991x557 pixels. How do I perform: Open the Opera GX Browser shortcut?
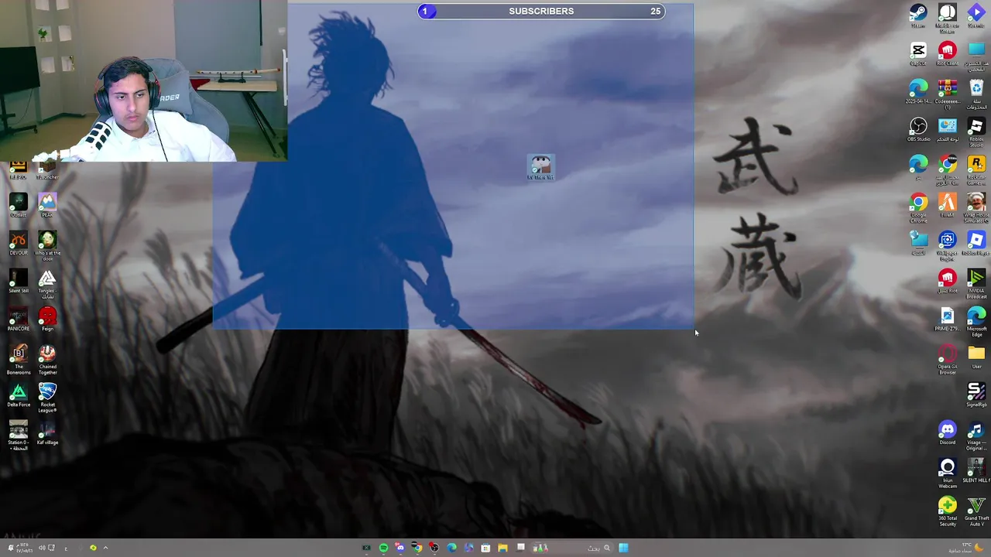948,359
